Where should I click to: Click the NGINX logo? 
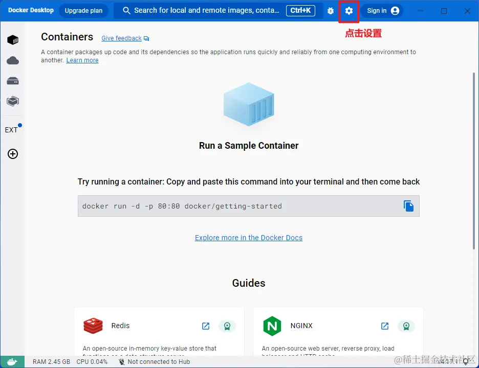click(272, 326)
